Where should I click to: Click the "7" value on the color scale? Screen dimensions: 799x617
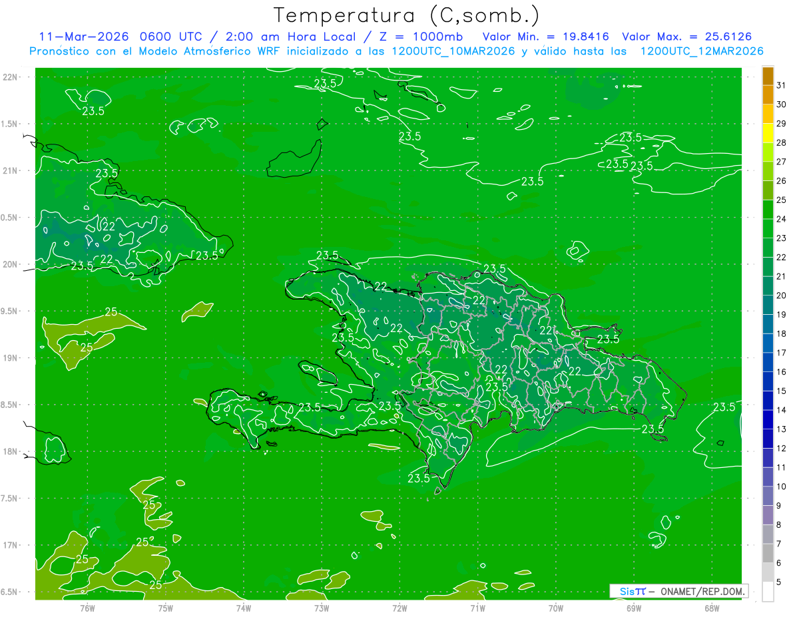tap(779, 544)
